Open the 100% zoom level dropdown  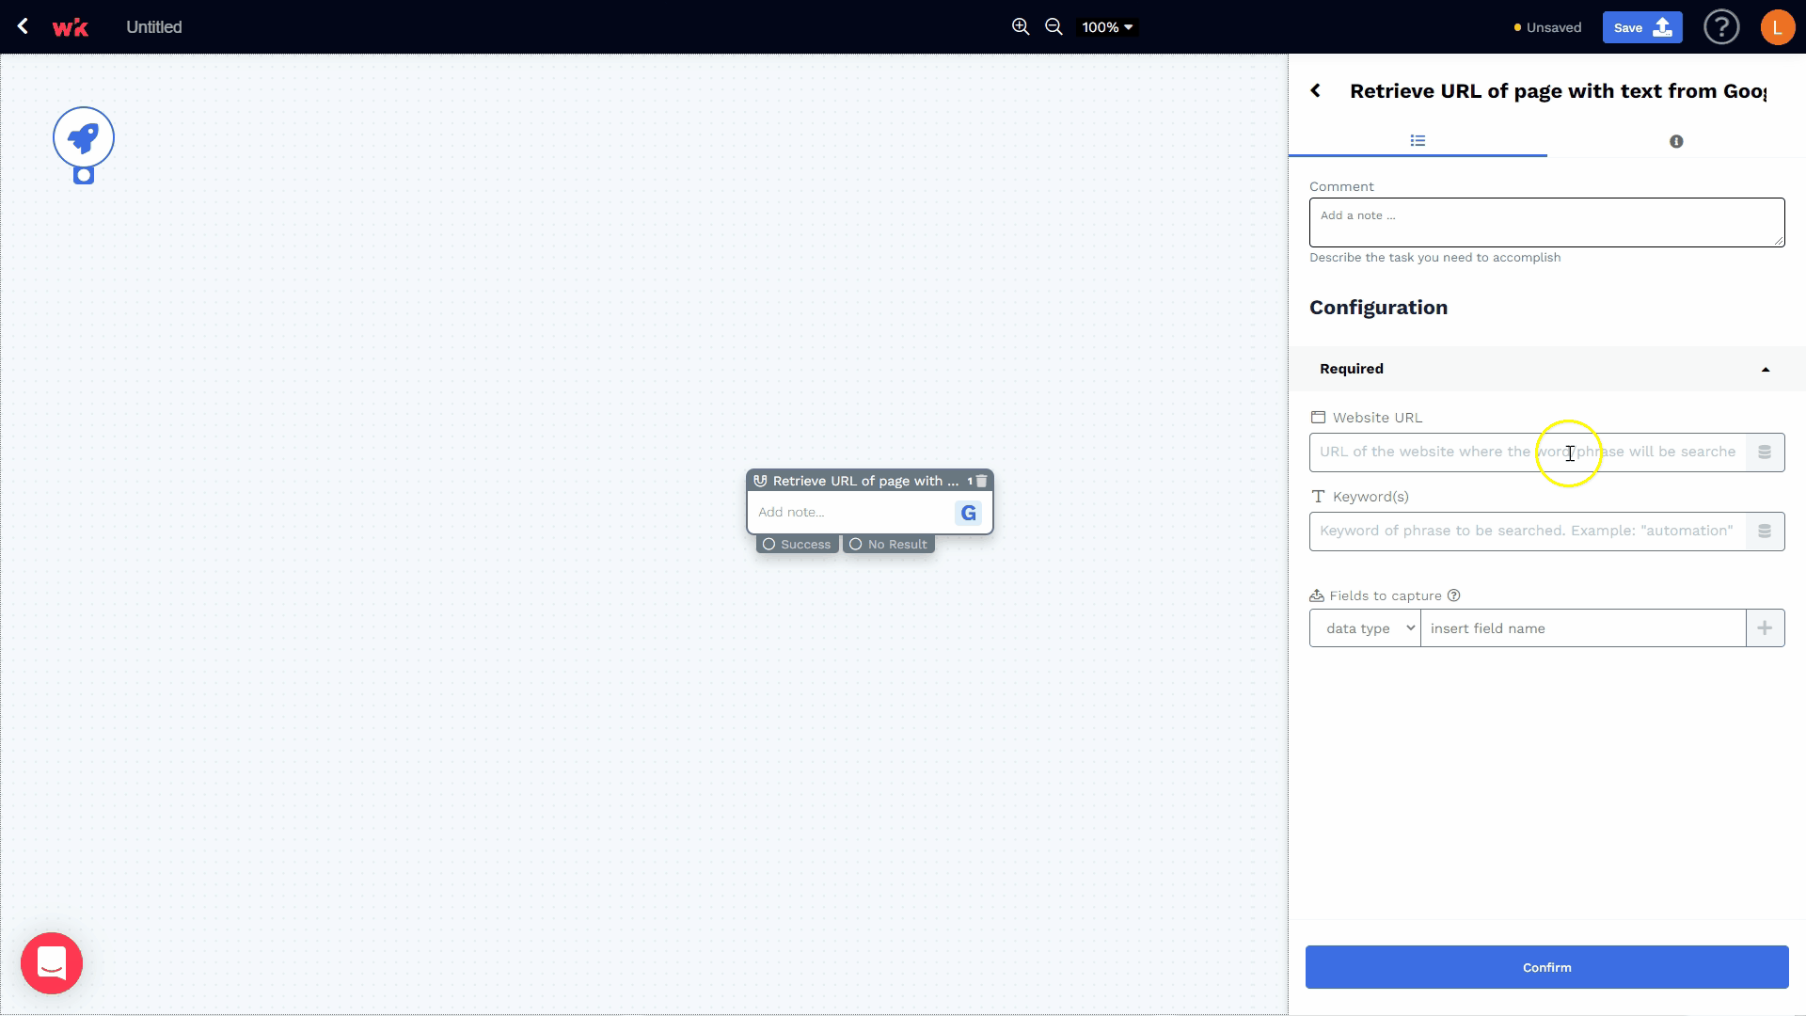point(1107,27)
